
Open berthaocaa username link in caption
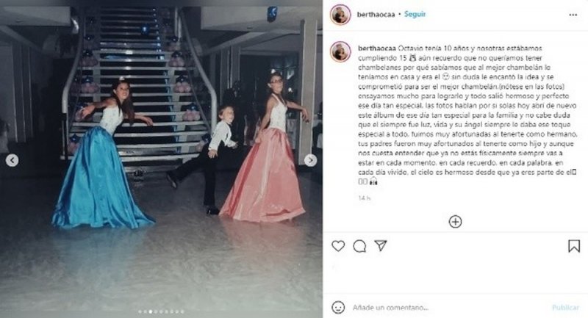click(377, 48)
